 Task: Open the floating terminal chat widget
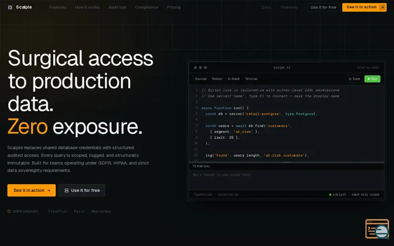(377, 229)
